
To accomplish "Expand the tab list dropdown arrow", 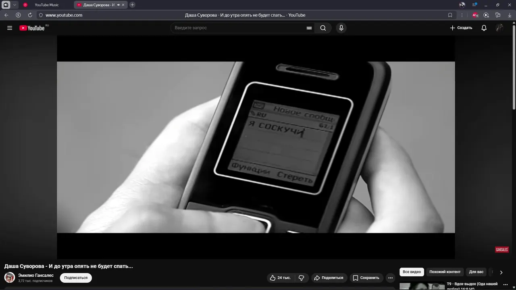I will (15, 5).
